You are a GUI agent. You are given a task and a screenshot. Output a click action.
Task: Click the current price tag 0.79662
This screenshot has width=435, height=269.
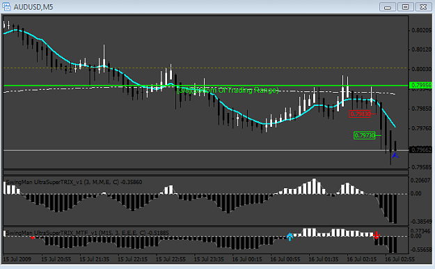[421, 150]
